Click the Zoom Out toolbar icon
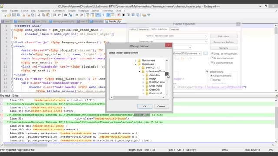The image size is (278, 156). (x=81, y=16)
